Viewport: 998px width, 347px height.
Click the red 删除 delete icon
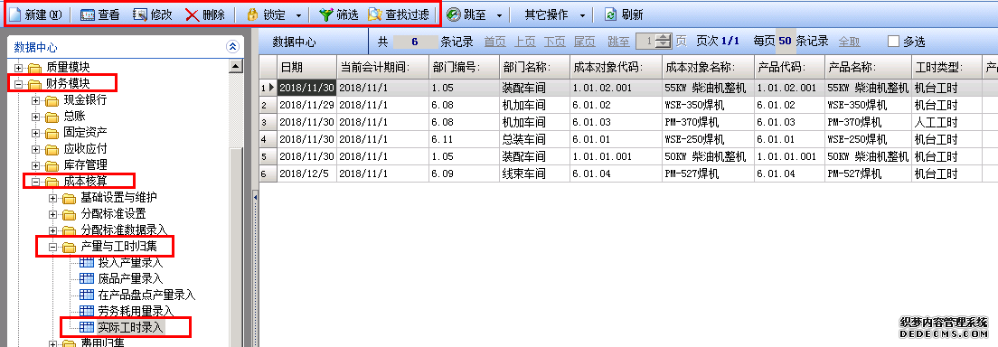click(x=193, y=14)
